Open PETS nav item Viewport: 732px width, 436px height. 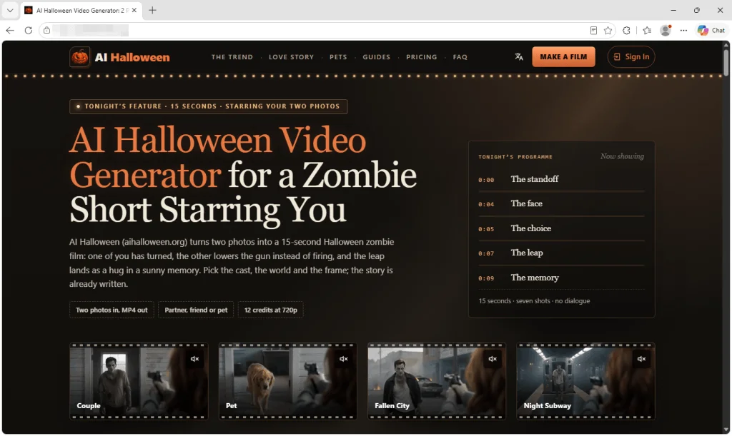coord(338,57)
